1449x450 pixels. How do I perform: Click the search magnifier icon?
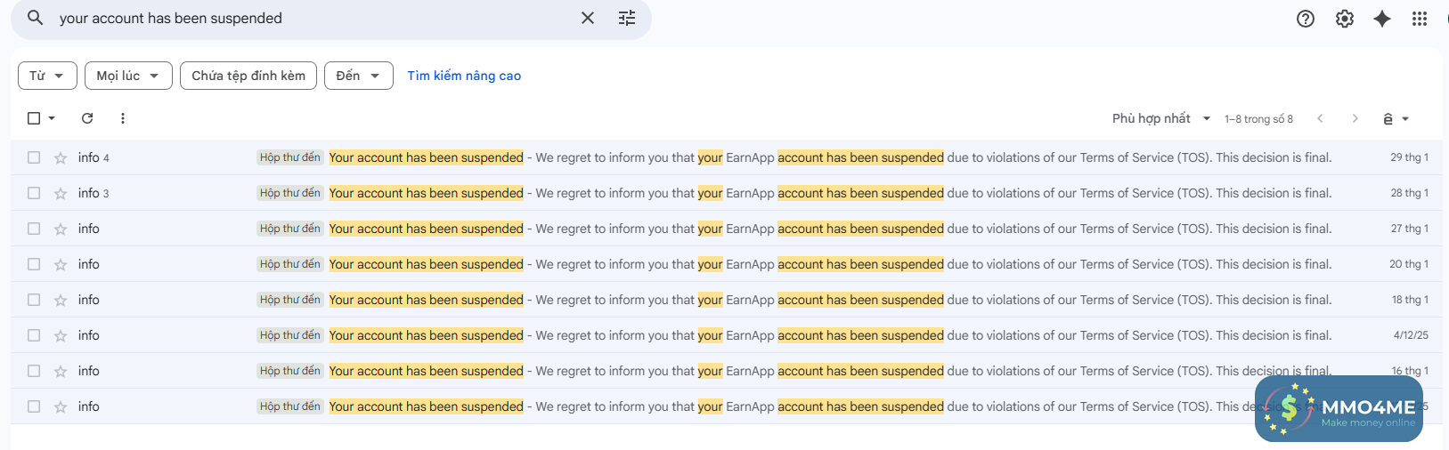[x=35, y=18]
